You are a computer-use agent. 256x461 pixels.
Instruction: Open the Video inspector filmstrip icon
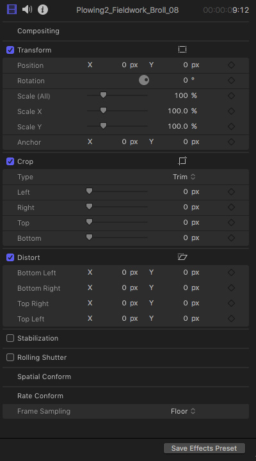[x=12, y=10]
